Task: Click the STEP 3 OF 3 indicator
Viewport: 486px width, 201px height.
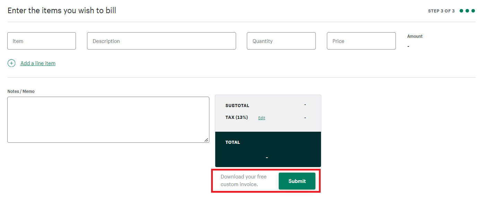Action: coord(441,11)
